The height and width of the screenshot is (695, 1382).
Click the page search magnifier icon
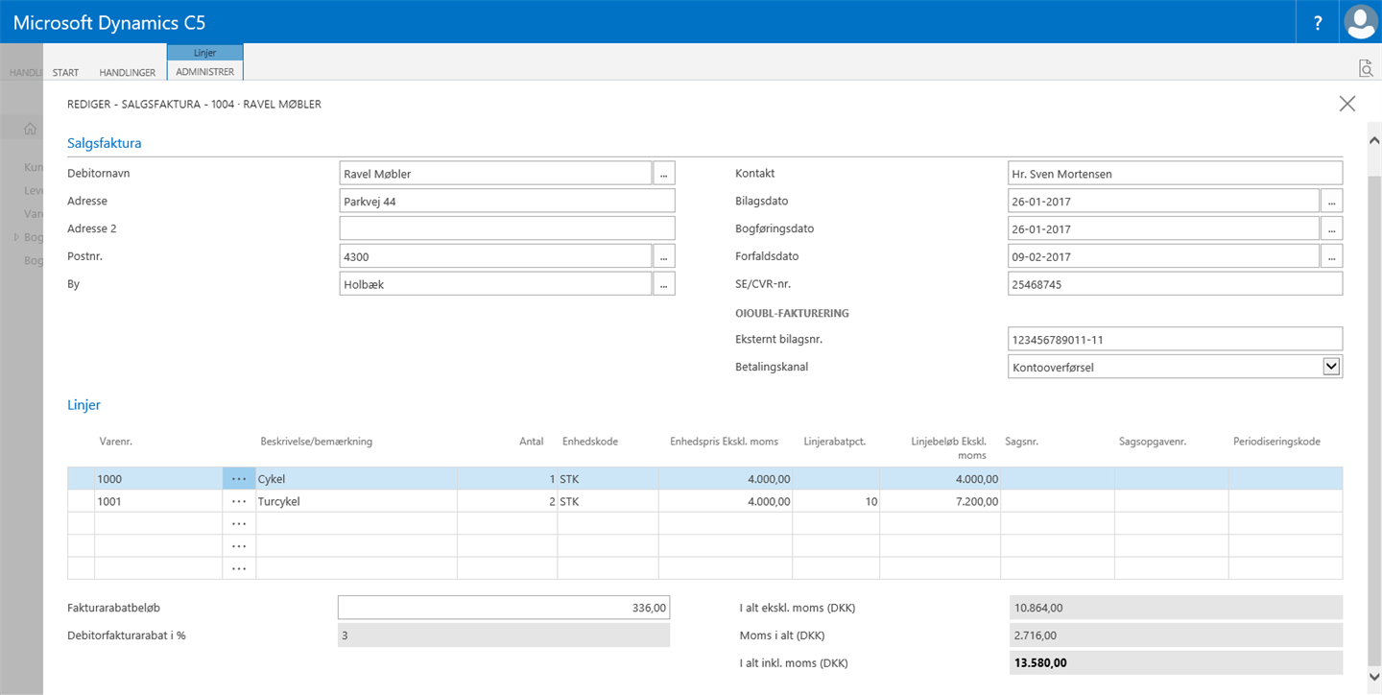pos(1366,67)
